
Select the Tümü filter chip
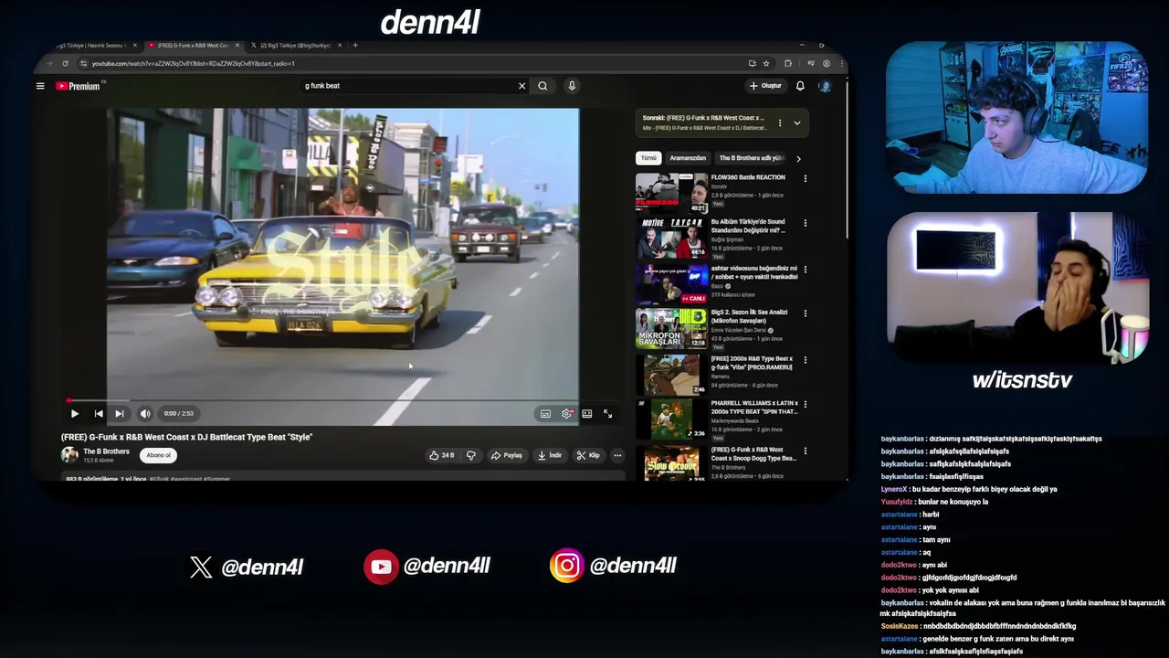point(648,158)
